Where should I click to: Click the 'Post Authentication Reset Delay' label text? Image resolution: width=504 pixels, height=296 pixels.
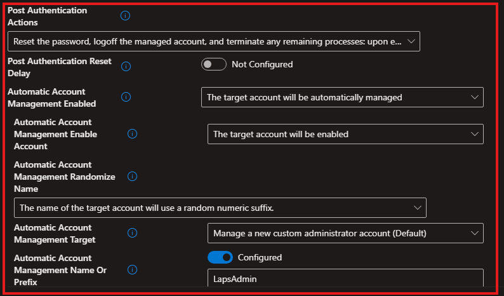coord(60,67)
